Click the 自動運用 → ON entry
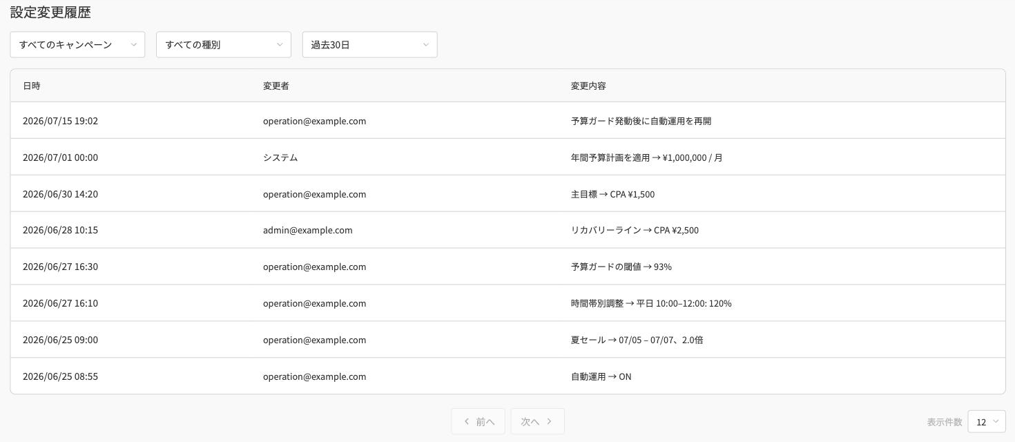Viewport: 1015px width, 442px height. [601, 376]
